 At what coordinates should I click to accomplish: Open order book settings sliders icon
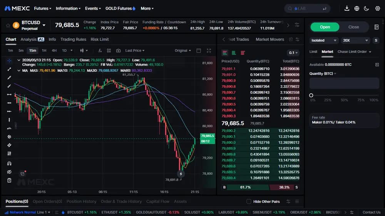coord(297,40)
